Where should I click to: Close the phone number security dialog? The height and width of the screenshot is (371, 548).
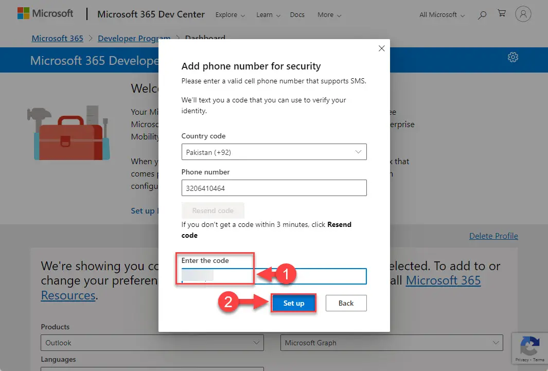[x=381, y=48]
